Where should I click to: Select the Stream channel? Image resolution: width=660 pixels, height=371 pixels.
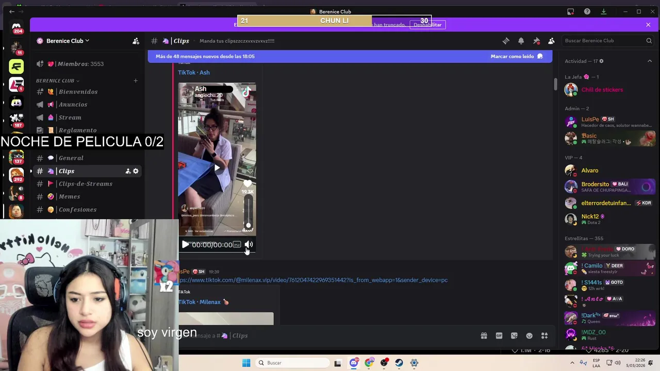tap(88, 117)
